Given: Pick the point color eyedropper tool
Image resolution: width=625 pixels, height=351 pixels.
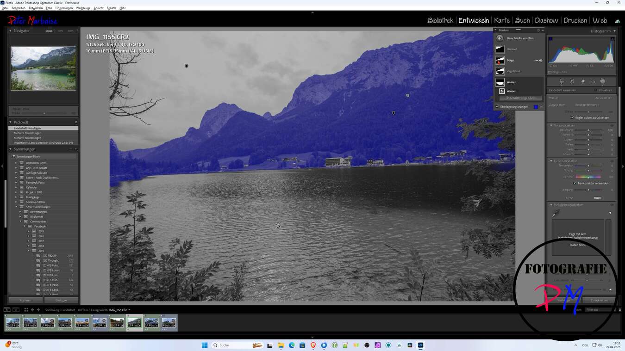Looking at the screenshot, I should [x=556, y=213].
